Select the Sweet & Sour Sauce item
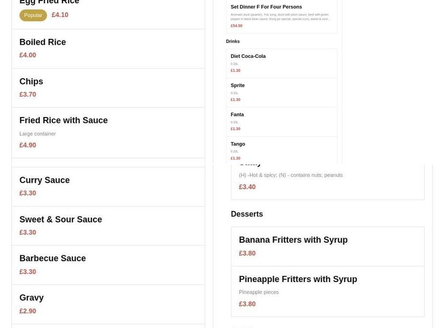 [60, 220]
